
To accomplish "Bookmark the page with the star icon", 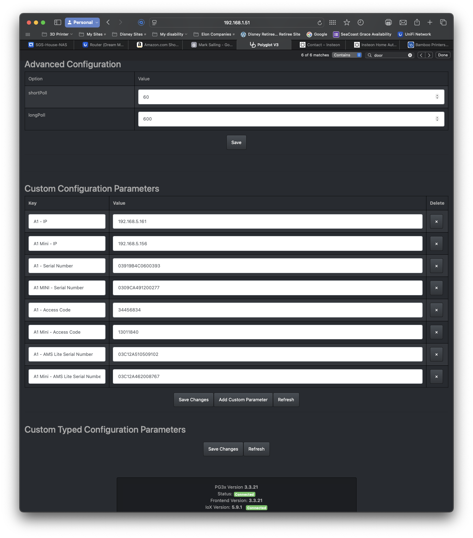I will pyautogui.click(x=347, y=22).
